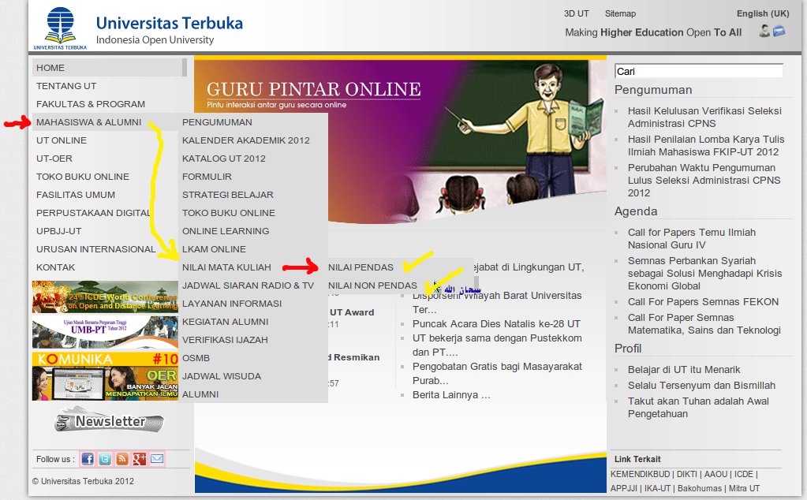This screenshot has width=807, height=500.
Task: Select the Google+ icon in Follow us row
Action: click(138, 458)
